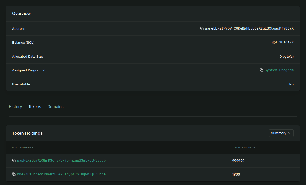The image size is (306, 185).
Task: Select the Tokens tab
Action: [35, 107]
